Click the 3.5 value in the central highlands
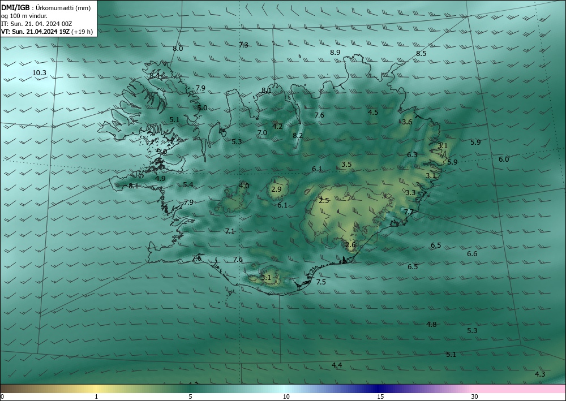 [x=346, y=165]
